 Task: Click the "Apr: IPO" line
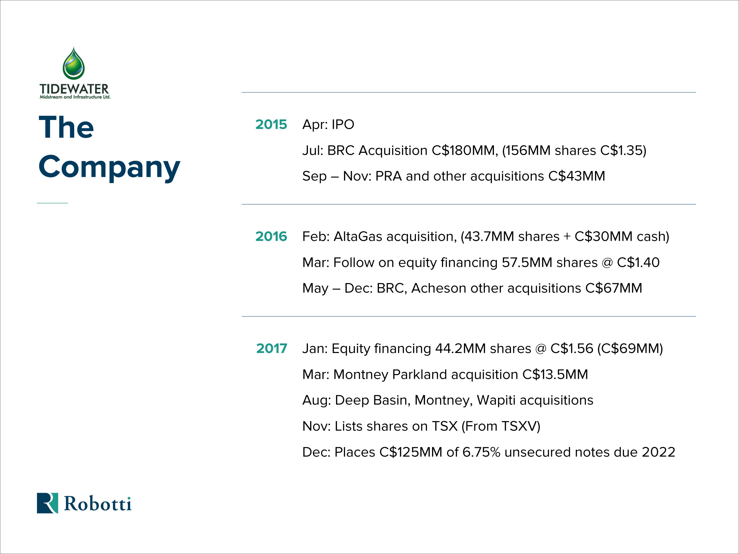(328, 125)
